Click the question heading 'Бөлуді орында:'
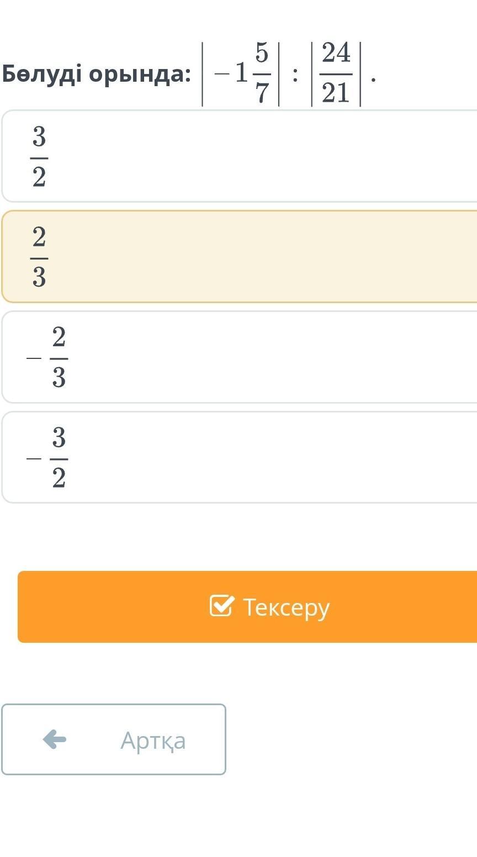This screenshot has width=477, height=857. coord(96,74)
